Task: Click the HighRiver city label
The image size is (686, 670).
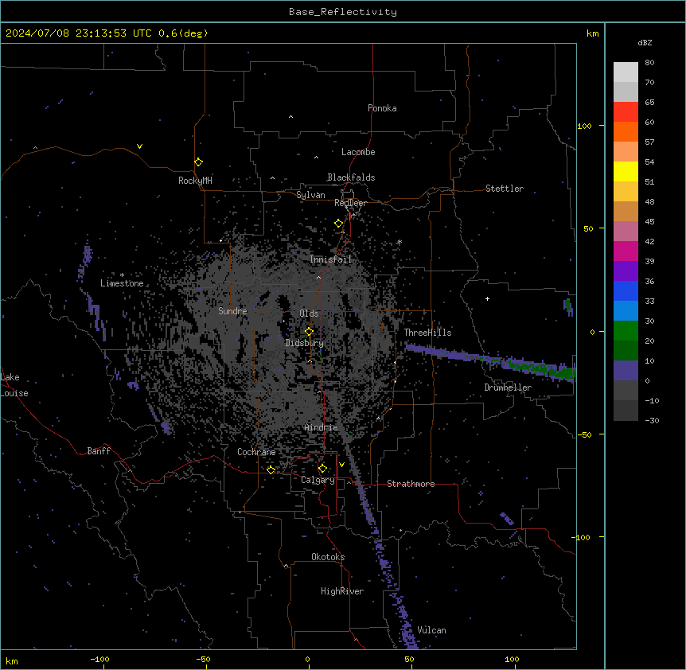Action: (342, 591)
